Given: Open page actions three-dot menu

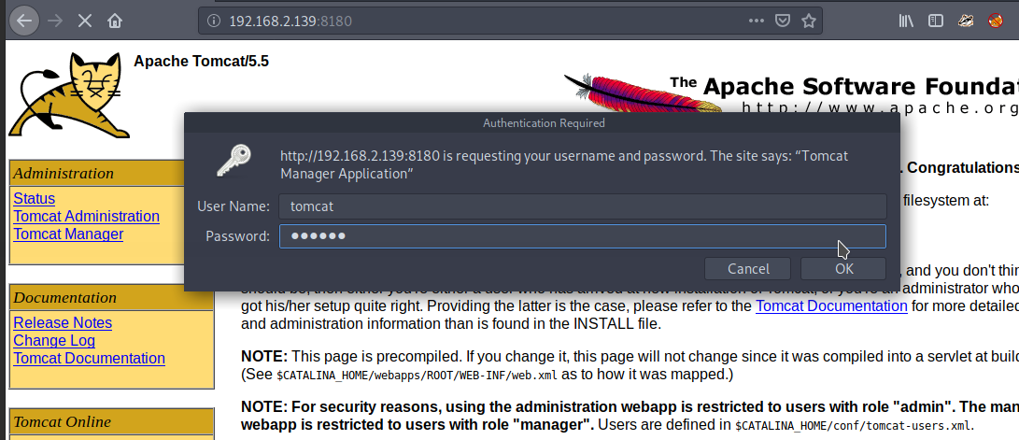Looking at the screenshot, I should coord(756,21).
